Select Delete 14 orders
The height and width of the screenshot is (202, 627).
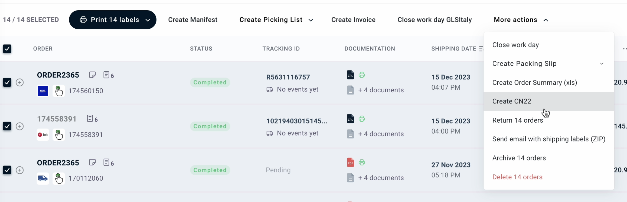[x=549, y=177]
